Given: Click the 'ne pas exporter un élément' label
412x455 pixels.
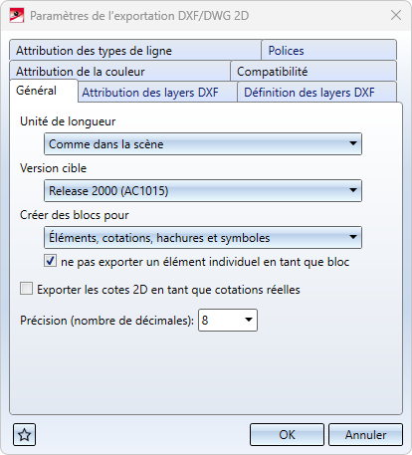Looking at the screenshot, I should point(205,262).
